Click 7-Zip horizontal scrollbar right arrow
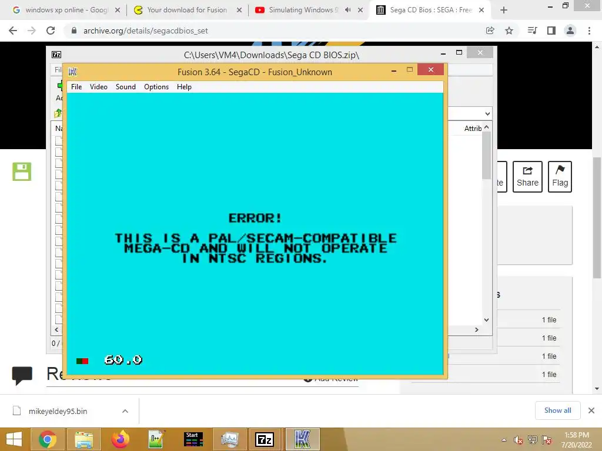Viewport: 602px width, 451px height. (476, 330)
